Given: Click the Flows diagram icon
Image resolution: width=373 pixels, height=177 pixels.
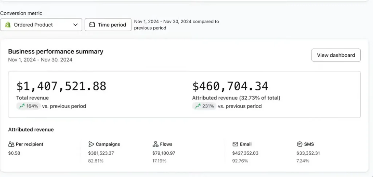Looking at the screenshot, I should click(155, 144).
